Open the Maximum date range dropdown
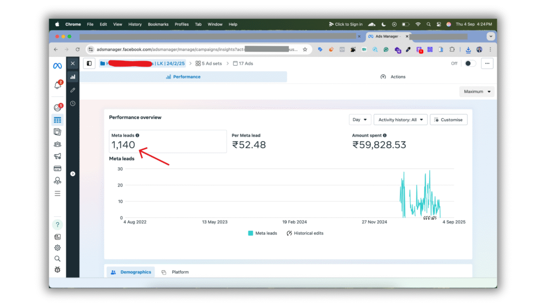This screenshot has height=307, width=546. (x=476, y=92)
